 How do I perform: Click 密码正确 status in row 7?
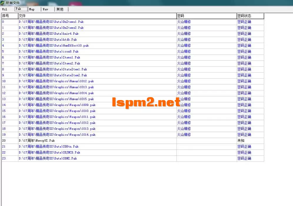pos(244,63)
